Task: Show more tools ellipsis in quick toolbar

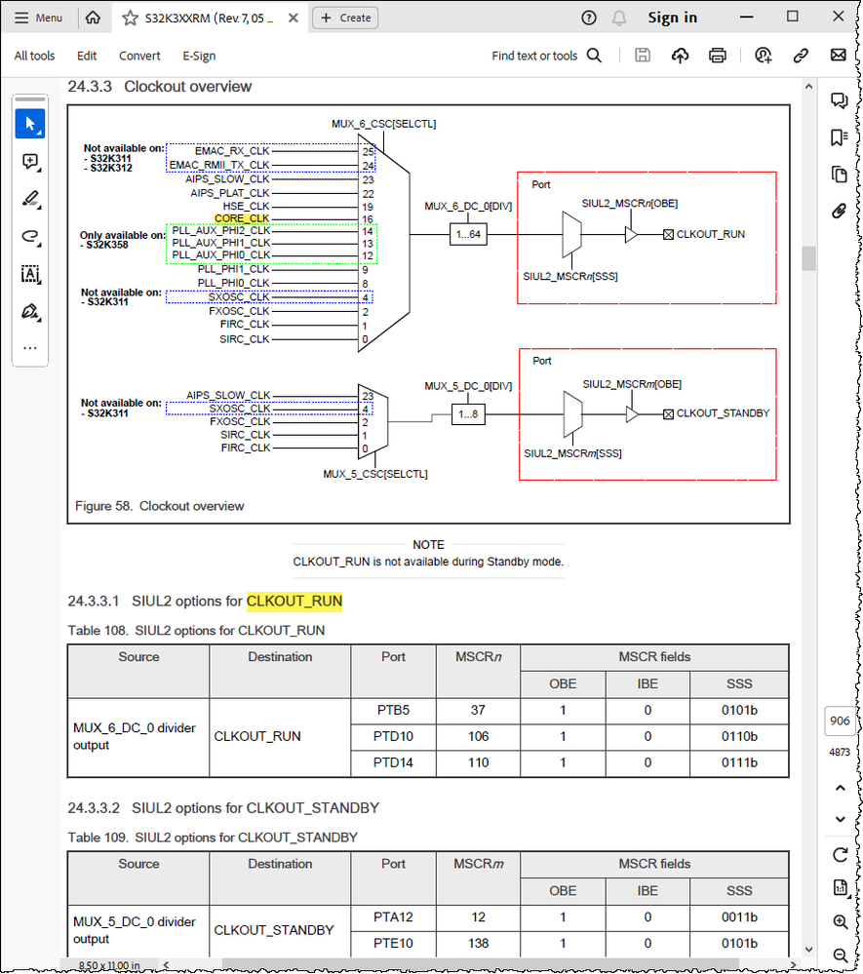Action: [x=30, y=348]
